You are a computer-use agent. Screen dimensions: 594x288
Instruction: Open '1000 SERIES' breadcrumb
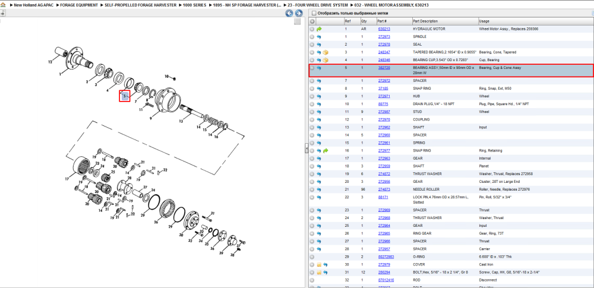pyautogui.click(x=194, y=5)
